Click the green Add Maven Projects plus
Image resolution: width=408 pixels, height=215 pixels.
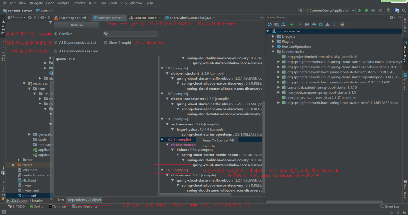click(x=292, y=25)
